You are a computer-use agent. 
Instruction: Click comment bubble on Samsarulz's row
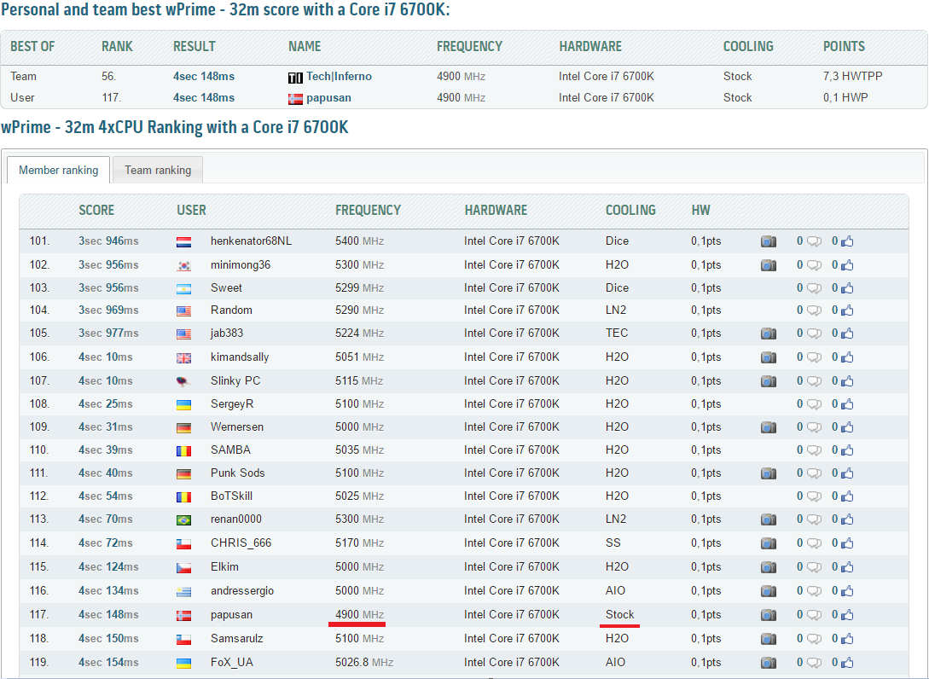point(814,639)
